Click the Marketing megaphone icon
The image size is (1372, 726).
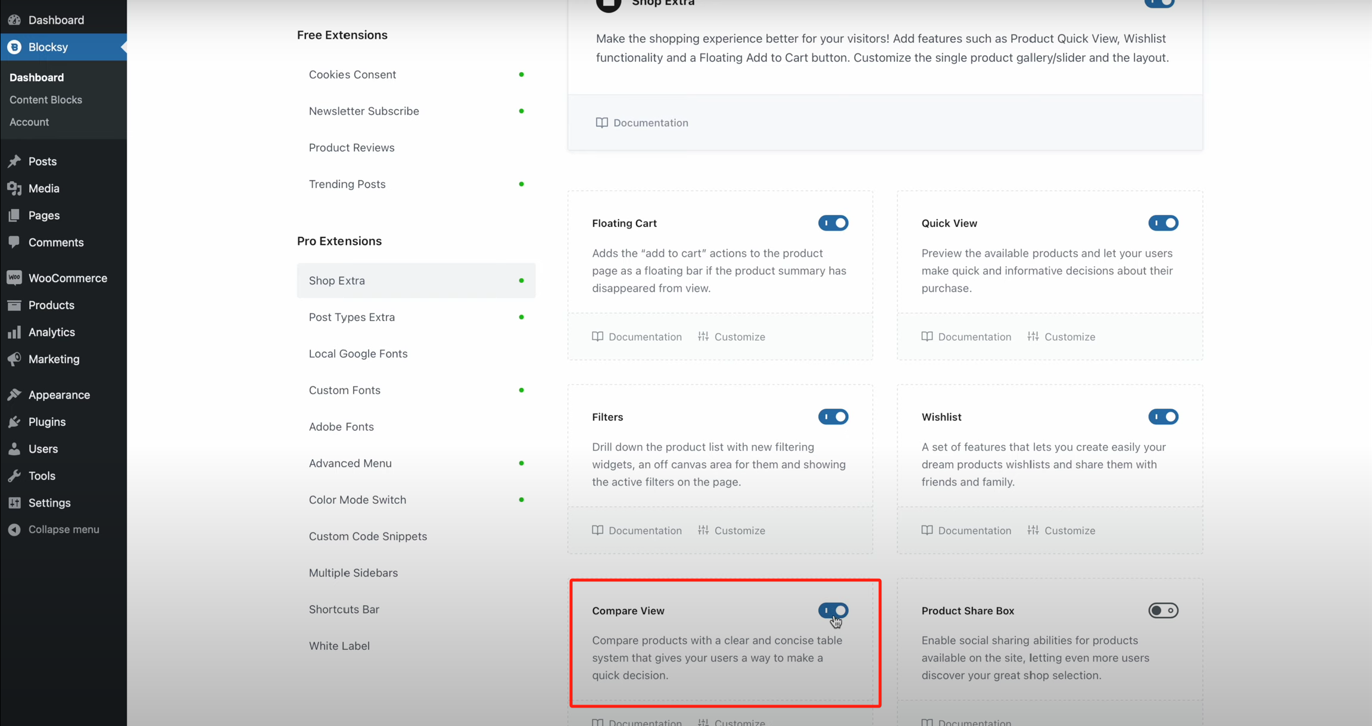(15, 359)
